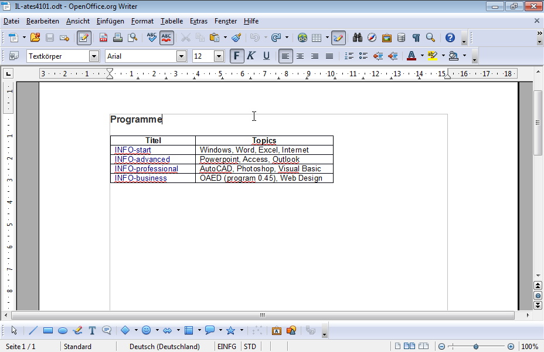The image size is (544, 352).
Task: Open the Gallery icon
Action: click(x=386, y=38)
